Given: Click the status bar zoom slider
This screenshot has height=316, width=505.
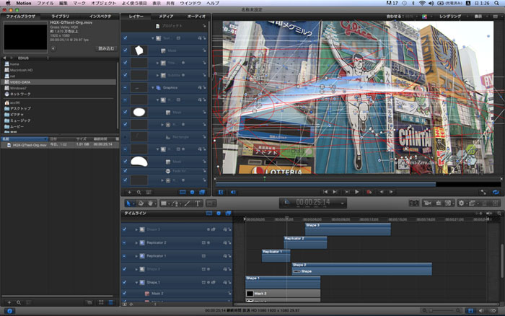Looking at the screenshot, I should 442,311.
